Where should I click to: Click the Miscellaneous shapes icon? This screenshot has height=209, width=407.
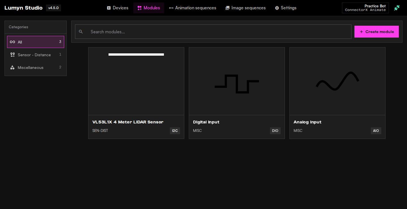coord(12,67)
